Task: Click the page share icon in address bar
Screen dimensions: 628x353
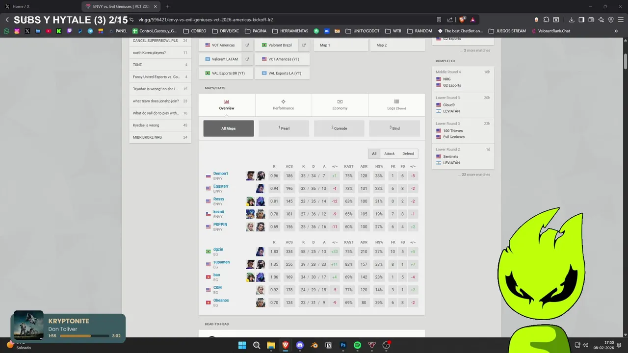Action: coord(450,20)
